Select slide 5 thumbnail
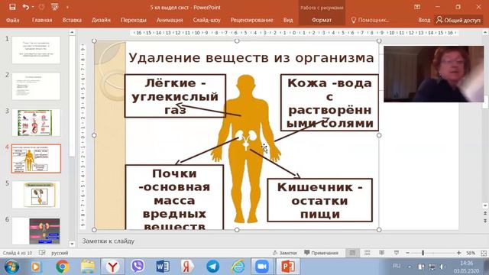 click(x=36, y=195)
